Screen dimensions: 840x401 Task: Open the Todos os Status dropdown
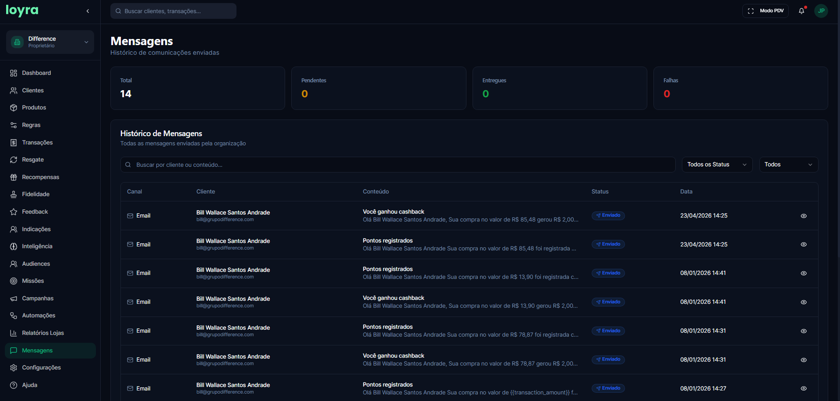tap(717, 165)
